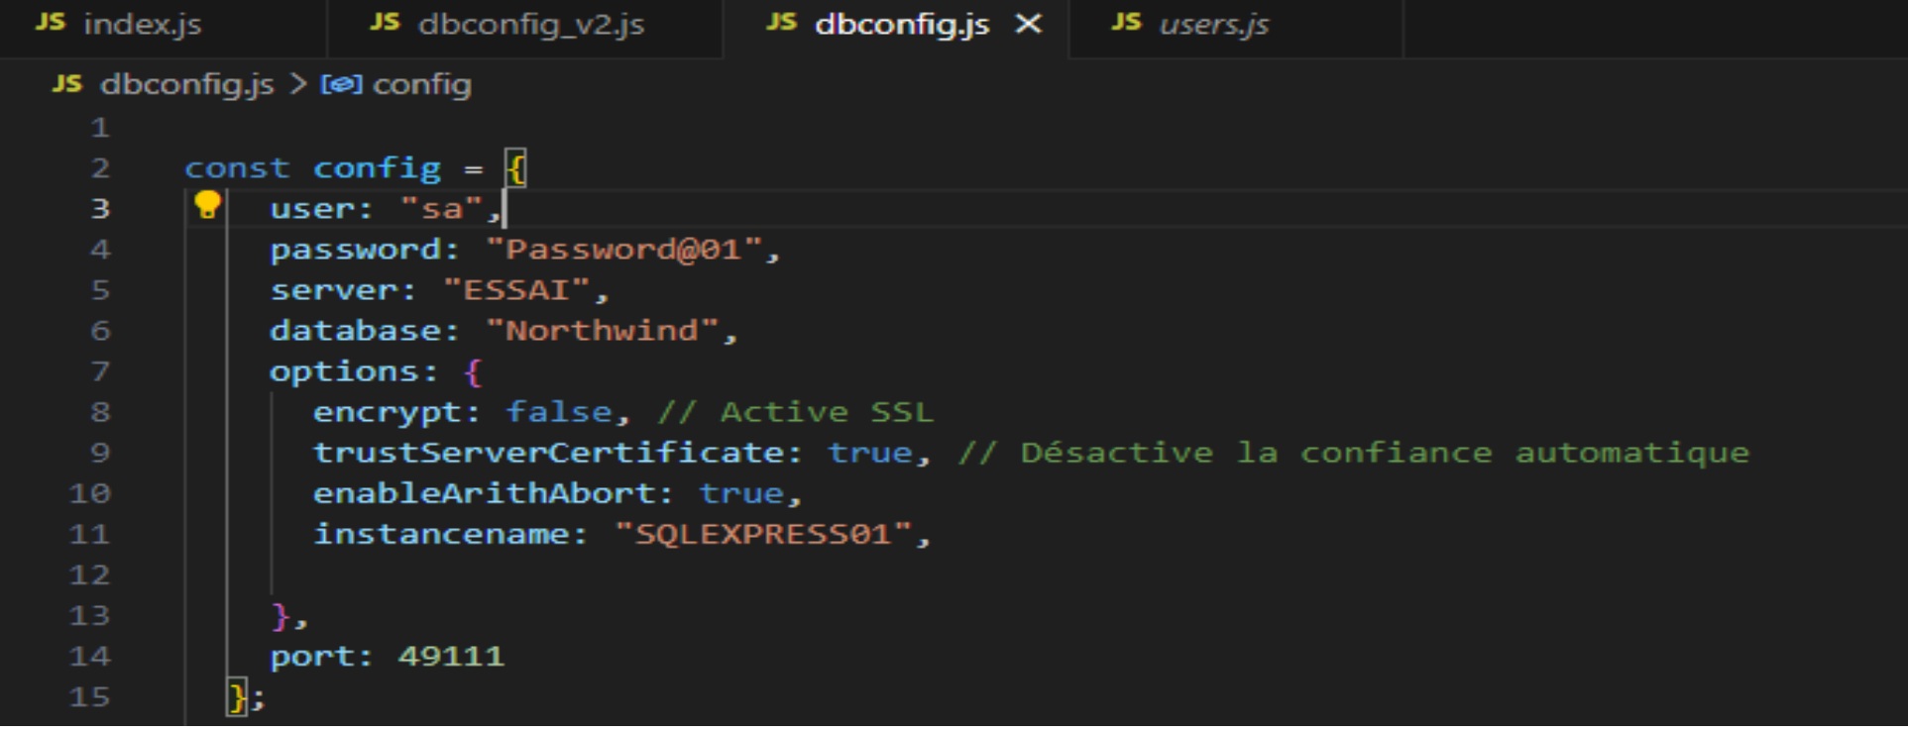Open dbconfig.js in the breadcrumb path
Viewport: 1908px width, 733px height.
pyautogui.click(x=186, y=84)
